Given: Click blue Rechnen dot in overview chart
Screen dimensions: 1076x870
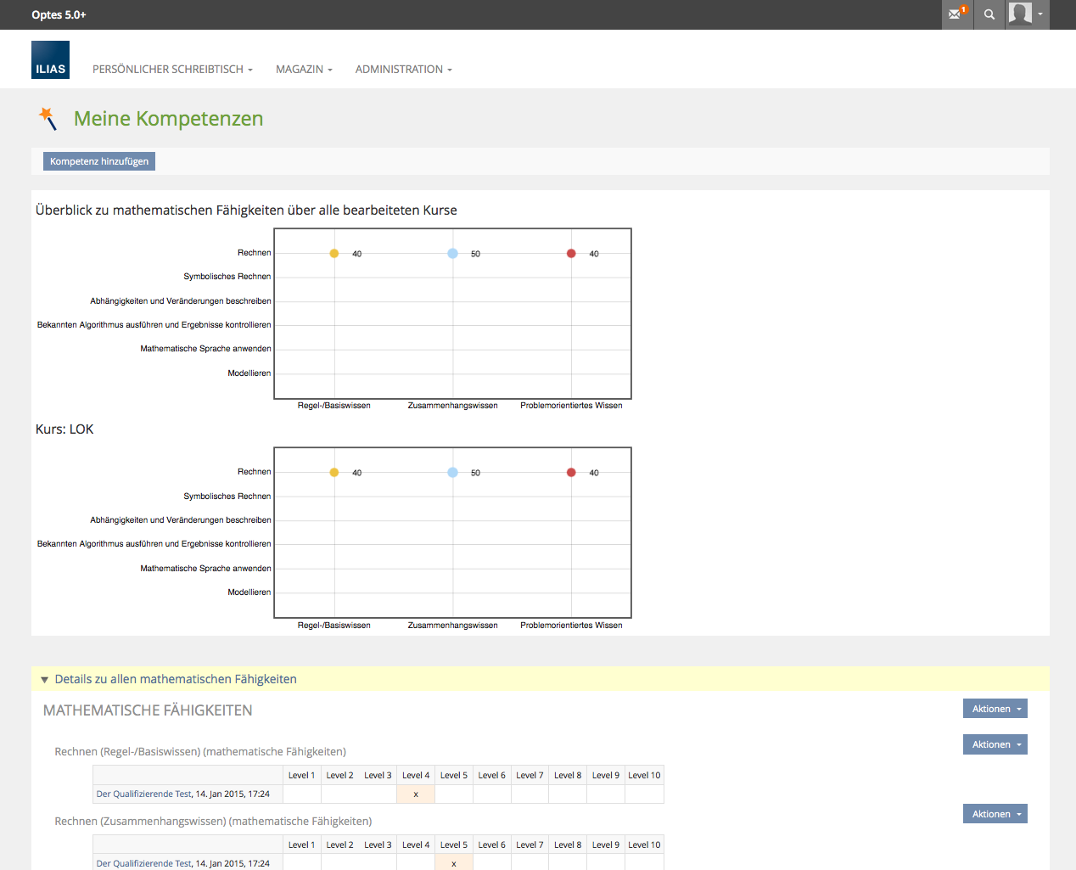Looking at the screenshot, I should click(x=452, y=254).
